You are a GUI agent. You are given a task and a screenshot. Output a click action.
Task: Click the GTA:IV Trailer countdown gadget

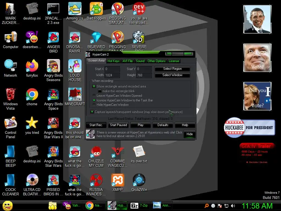click(257, 153)
